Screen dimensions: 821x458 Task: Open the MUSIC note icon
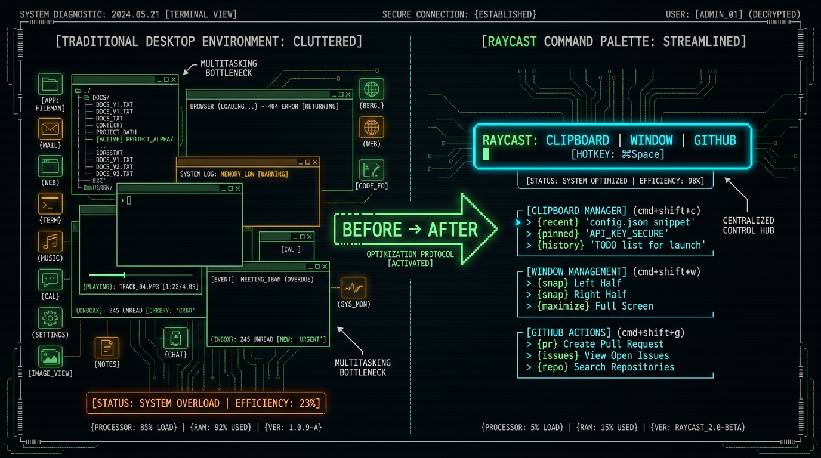[x=51, y=242]
